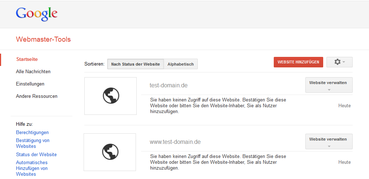Click Heute date for test-domain.de

coord(345,105)
